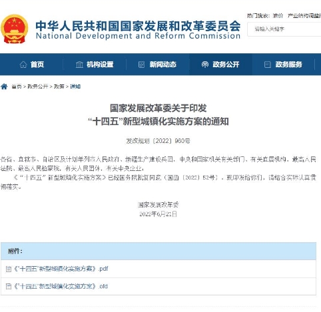The width and height of the screenshot is (321, 312).
Task: Click the national emblem logo
Action: [x=14, y=29]
